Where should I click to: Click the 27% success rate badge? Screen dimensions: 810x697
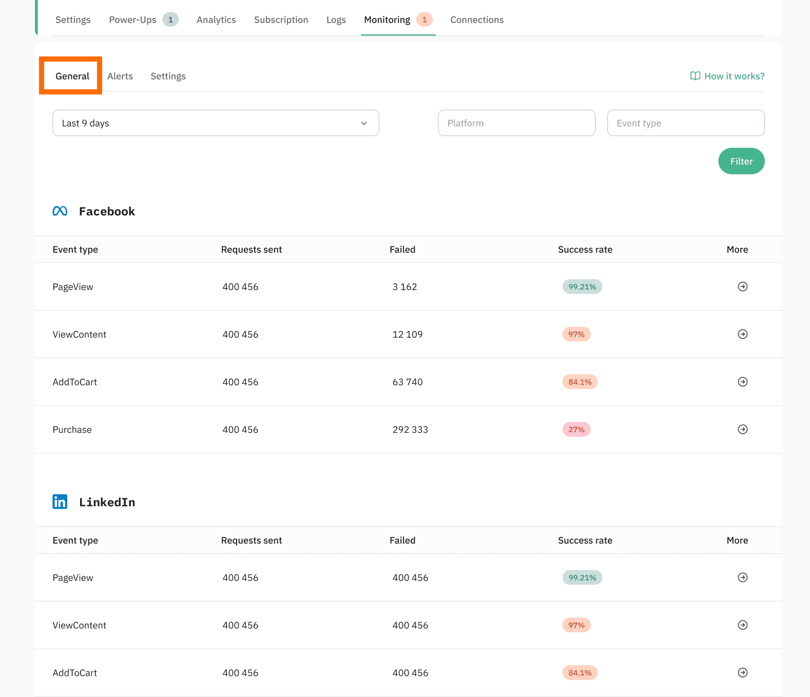(x=576, y=430)
